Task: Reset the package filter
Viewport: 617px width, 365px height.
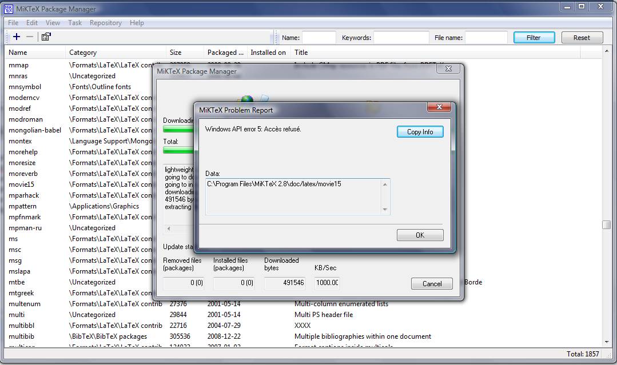Action: (582, 37)
